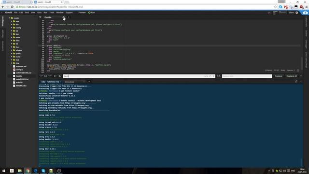Open File Explorer from taskbar
The height and width of the screenshot is (174, 309).
(20, 171)
